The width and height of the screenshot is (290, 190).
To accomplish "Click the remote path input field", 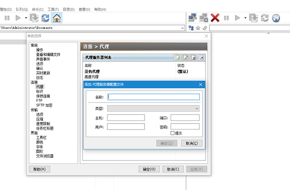I will tap(249, 28).
